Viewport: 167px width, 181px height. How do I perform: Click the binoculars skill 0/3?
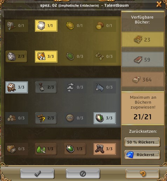tap(105, 56)
